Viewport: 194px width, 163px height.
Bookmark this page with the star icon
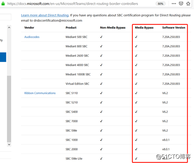[x=188, y=4]
